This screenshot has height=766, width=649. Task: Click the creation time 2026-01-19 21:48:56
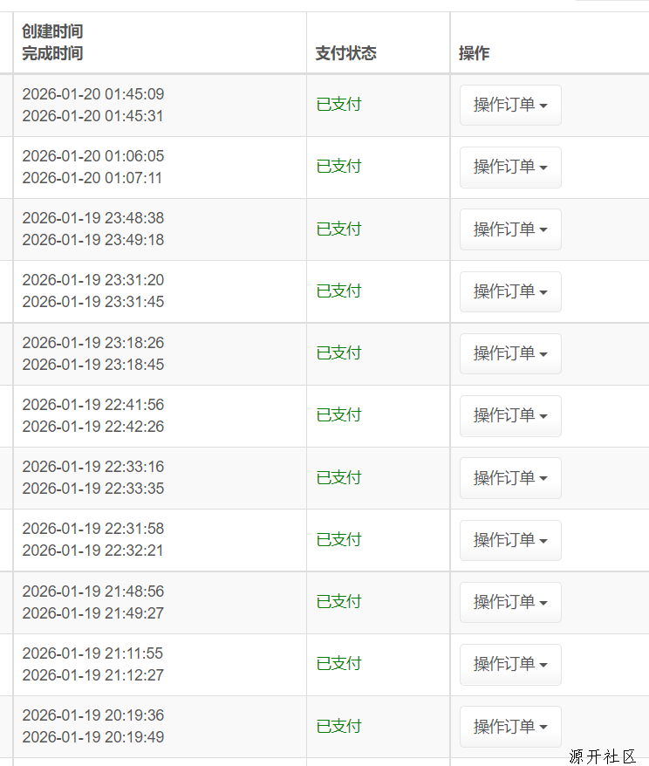pos(92,592)
